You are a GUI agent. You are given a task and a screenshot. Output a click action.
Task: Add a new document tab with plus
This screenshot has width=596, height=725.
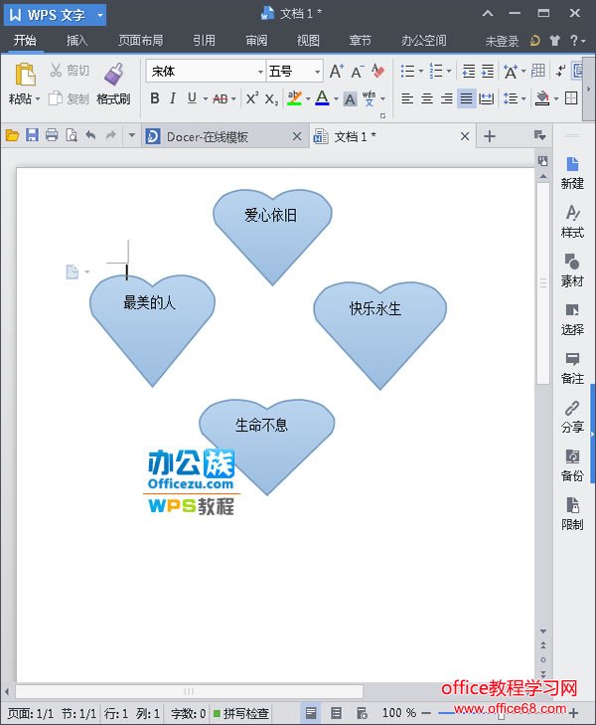pyautogui.click(x=490, y=136)
